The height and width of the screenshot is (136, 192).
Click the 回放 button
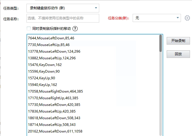[x=178, y=54]
